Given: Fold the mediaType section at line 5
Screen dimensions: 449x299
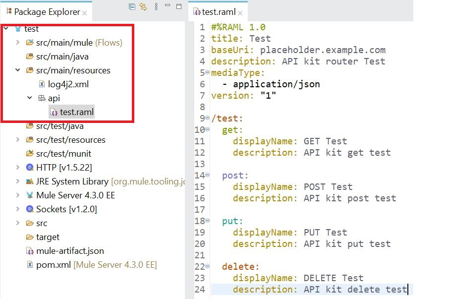Looking at the screenshot, I should point(207,73).
